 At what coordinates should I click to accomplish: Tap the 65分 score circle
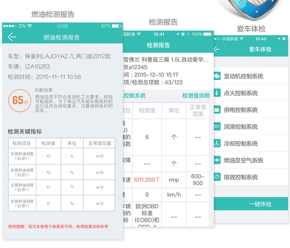tap(20, 100)
